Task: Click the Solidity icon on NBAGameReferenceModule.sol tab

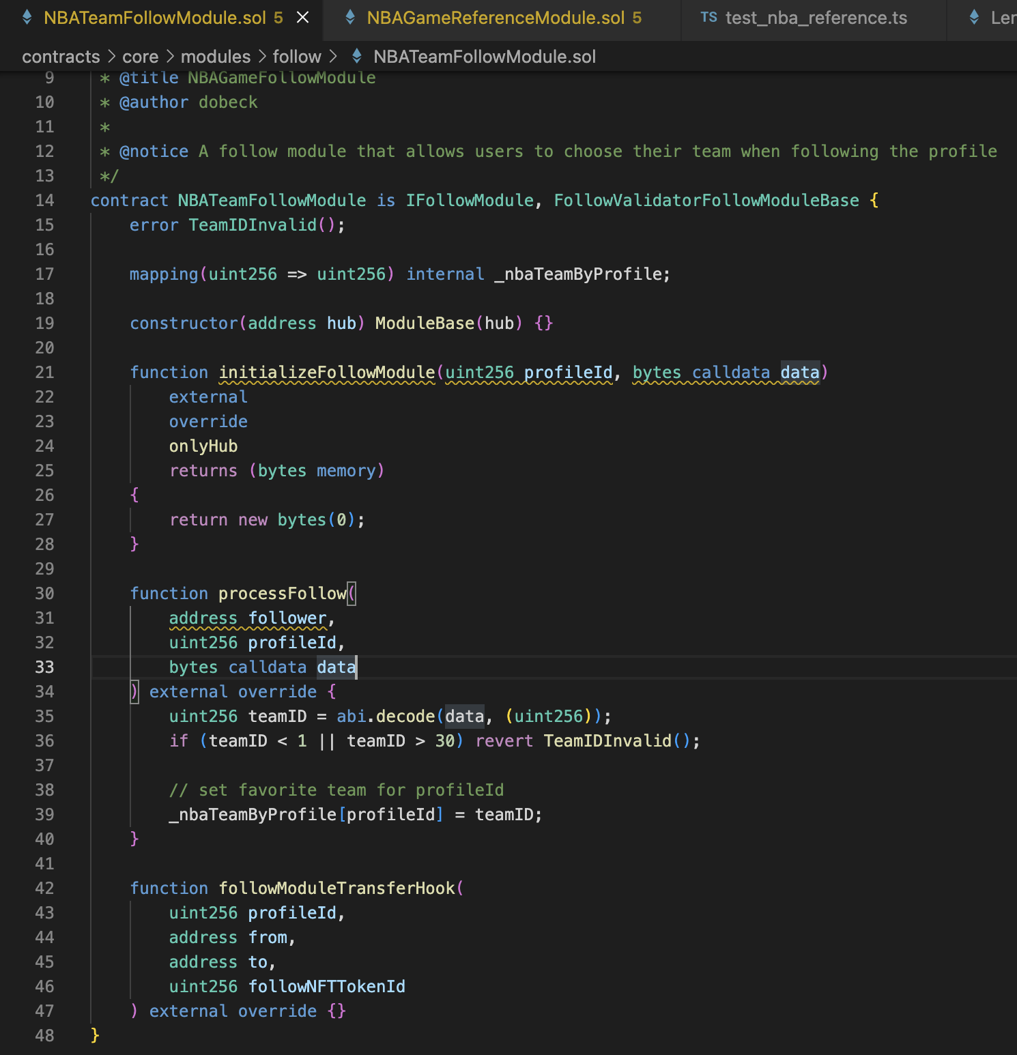Action: 350,18
